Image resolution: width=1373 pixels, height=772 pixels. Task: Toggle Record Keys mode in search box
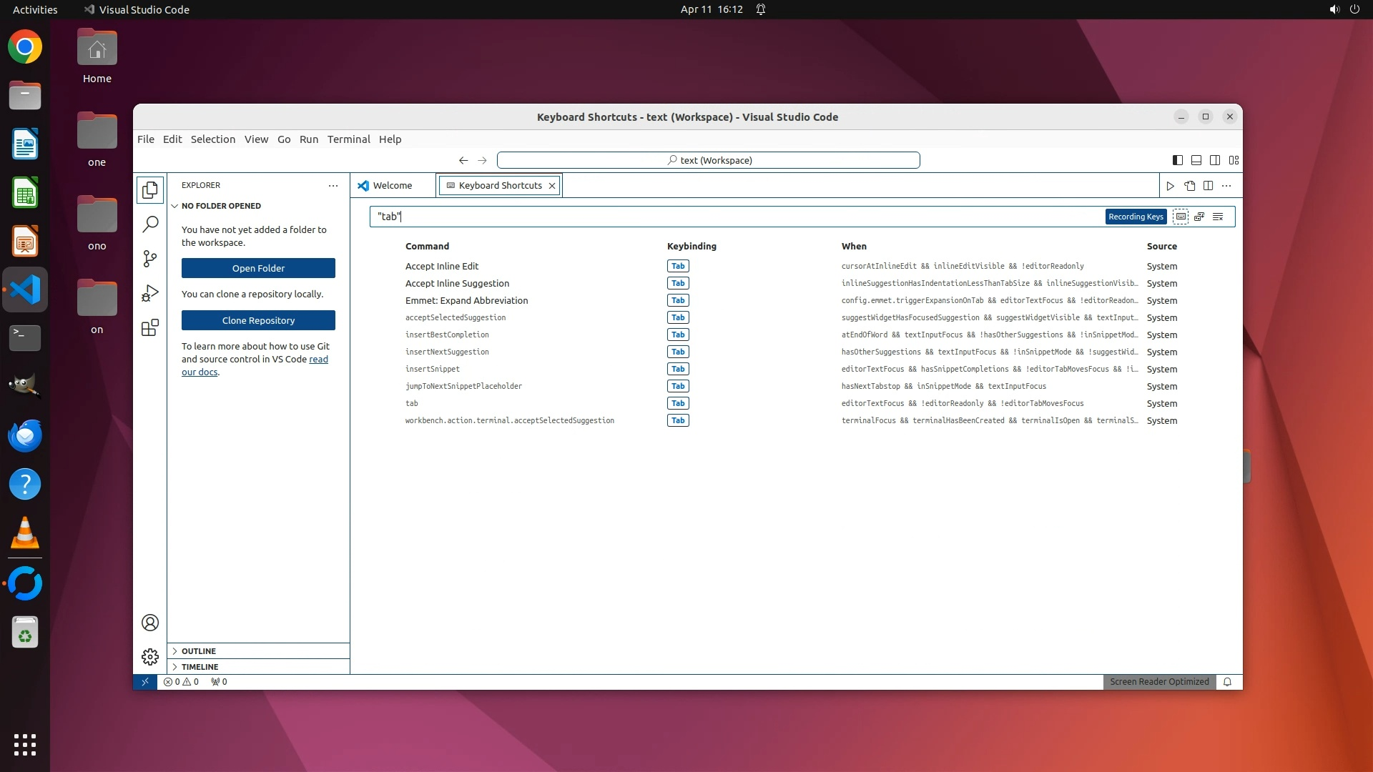point(1181,217)
